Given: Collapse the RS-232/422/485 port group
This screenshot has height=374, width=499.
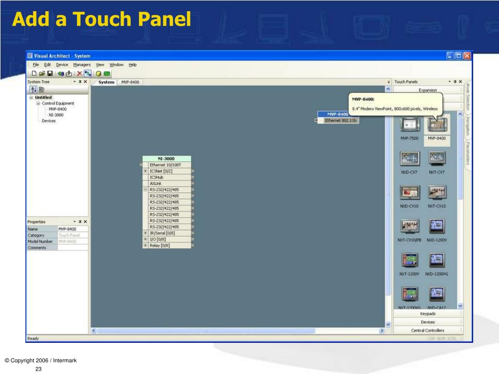Looking at the screenshot, I should pyautogui.click(x=145, y=189).
